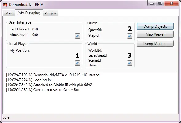Image resolution: width=181 pixels, height=123 pixels.
Task: Click the Dump Objects button
Action: click(x=155, y=26)
